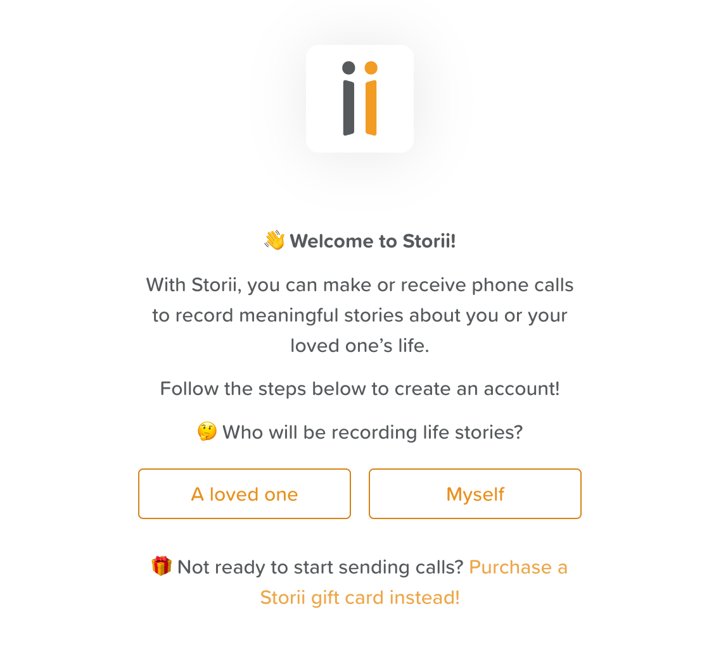This screenshot has width=721, height=671.
Task: Click the "Welcome to Storii!" heading
Action: coord(373,241)
